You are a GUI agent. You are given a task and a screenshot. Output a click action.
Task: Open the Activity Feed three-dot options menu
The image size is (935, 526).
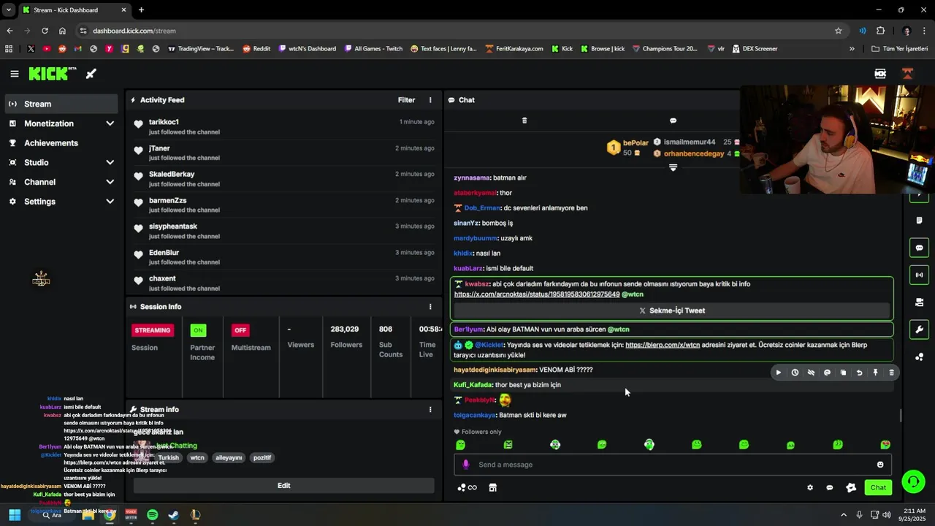click(430, 100)
